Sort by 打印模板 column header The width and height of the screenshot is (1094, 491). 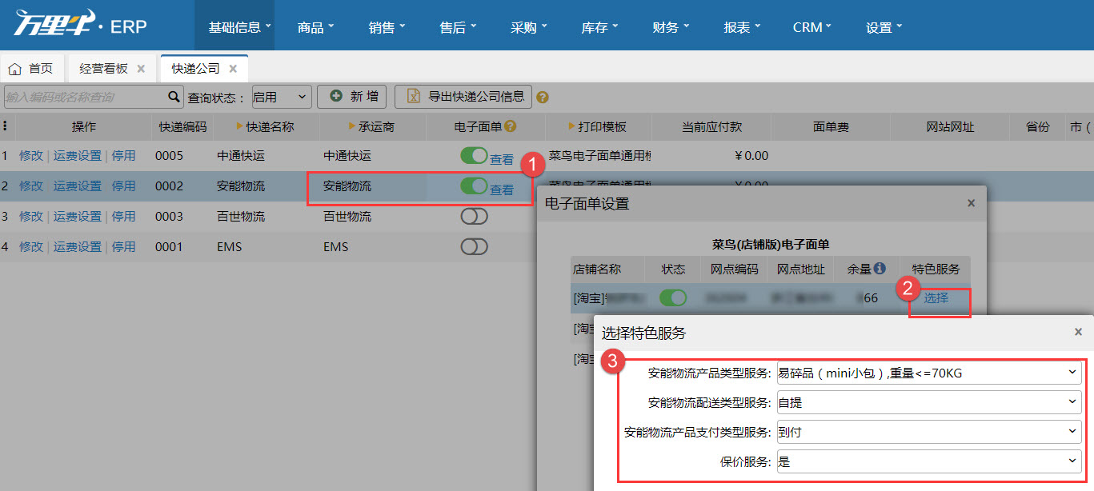(598, 126)
